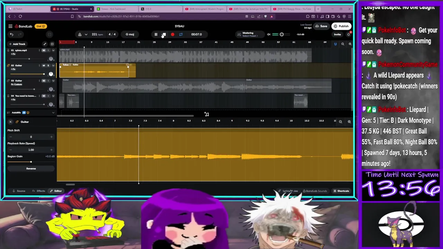Open the BandLab hamburger menu
The height and width of the screenshot is (249, 443).
(10, 26)
